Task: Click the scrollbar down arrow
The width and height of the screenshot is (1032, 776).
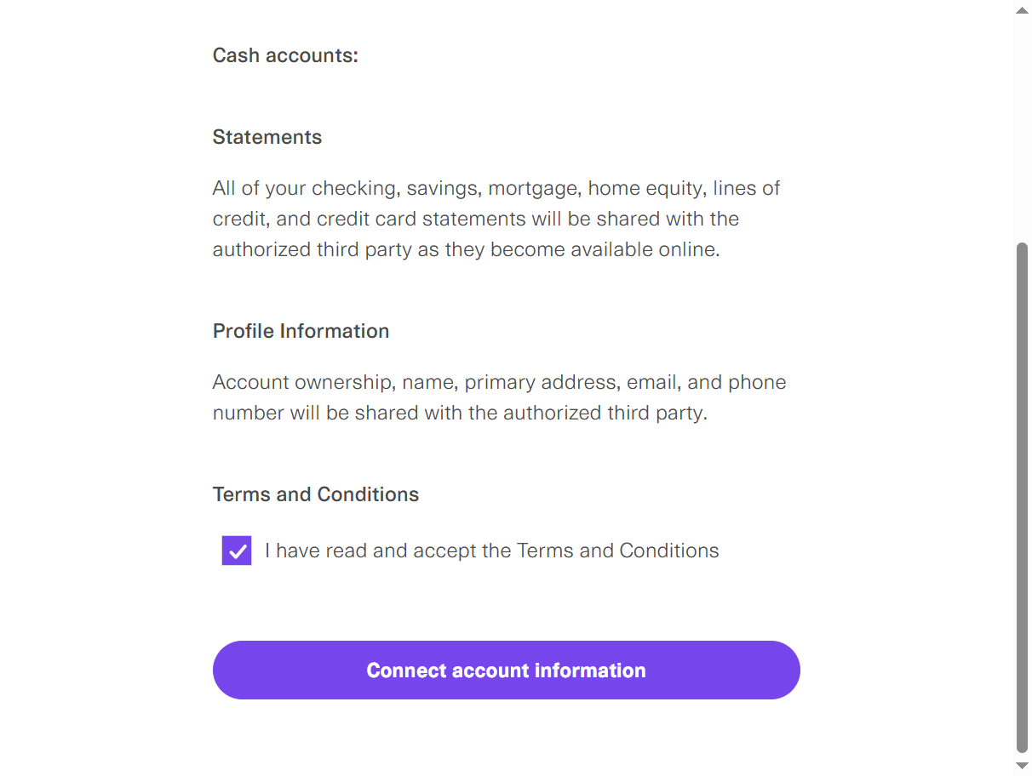Action: coord(1022,766)
